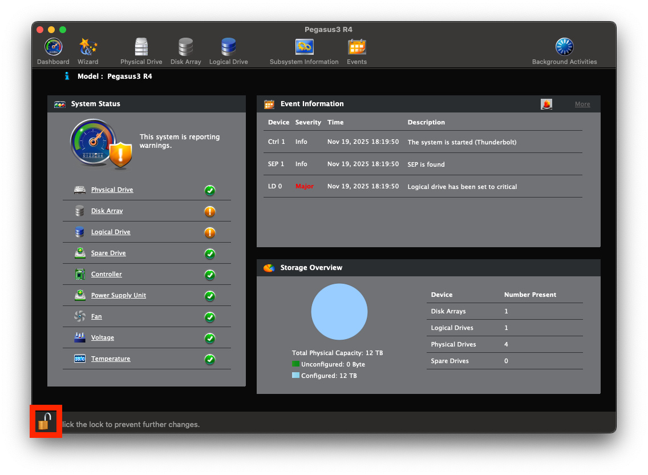648x475 pixels.
Task: Select the Ctrl 1 event row
Action: click(423, 142)
